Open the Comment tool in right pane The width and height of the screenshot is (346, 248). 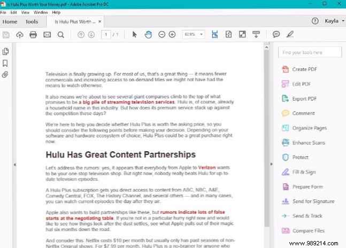point(298,113)
